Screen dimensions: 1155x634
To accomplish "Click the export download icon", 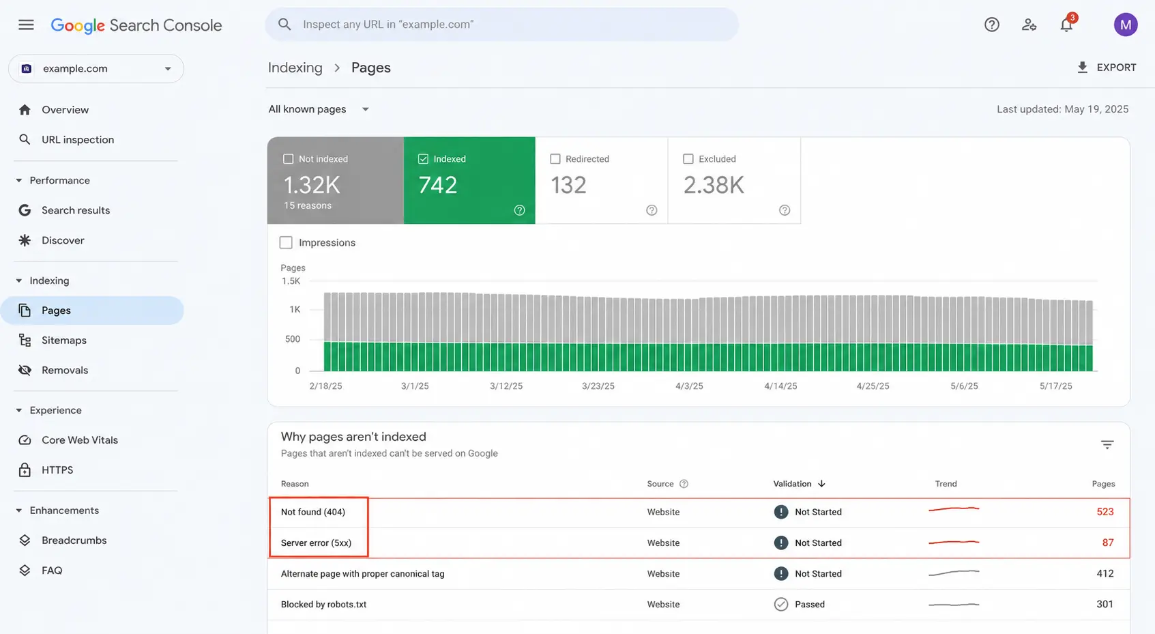I will [x=1082, y=68].
